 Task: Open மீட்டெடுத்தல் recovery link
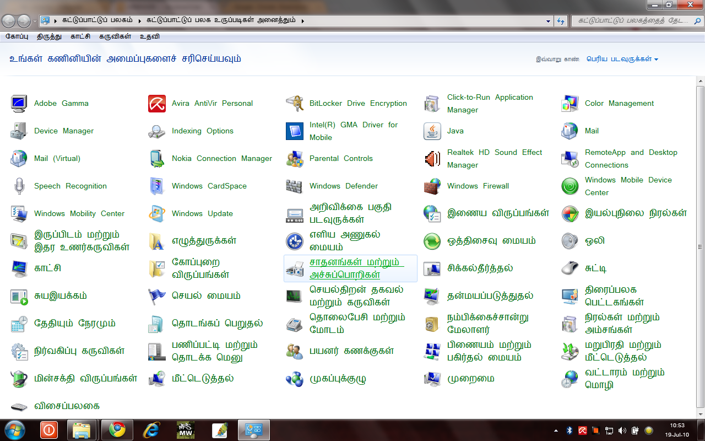pos(203,379)
